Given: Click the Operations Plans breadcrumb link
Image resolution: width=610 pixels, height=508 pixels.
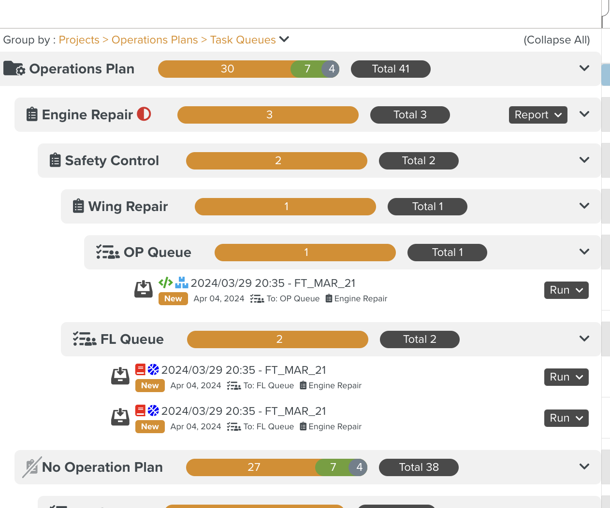Looking at the screenshot, I should 155,40.
